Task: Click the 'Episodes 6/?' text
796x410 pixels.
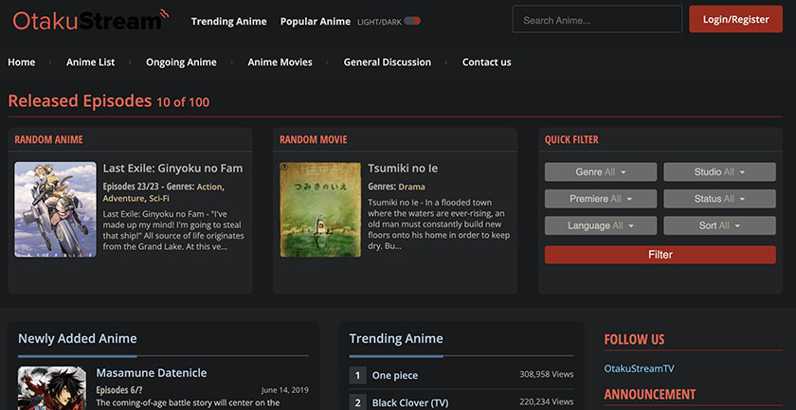Action: click(x=119, y=390)
